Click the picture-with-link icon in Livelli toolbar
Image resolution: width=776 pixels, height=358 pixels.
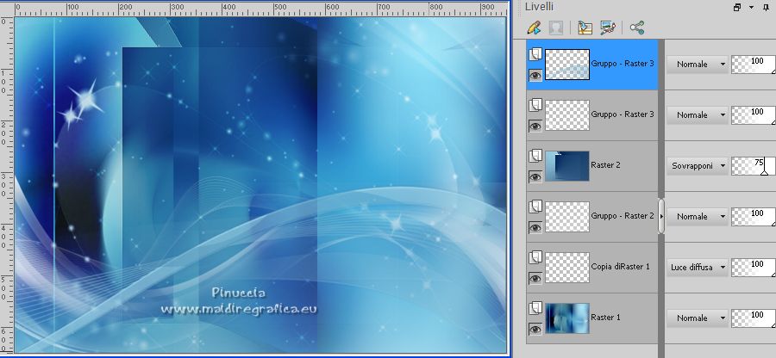click(x=608, y=28)
